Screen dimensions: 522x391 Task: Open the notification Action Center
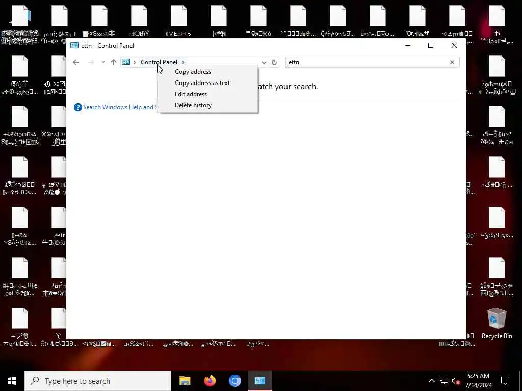[x=505, y=381]
